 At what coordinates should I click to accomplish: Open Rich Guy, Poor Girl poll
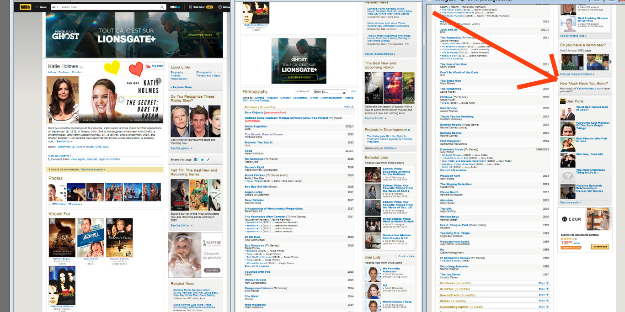(590, 154)
